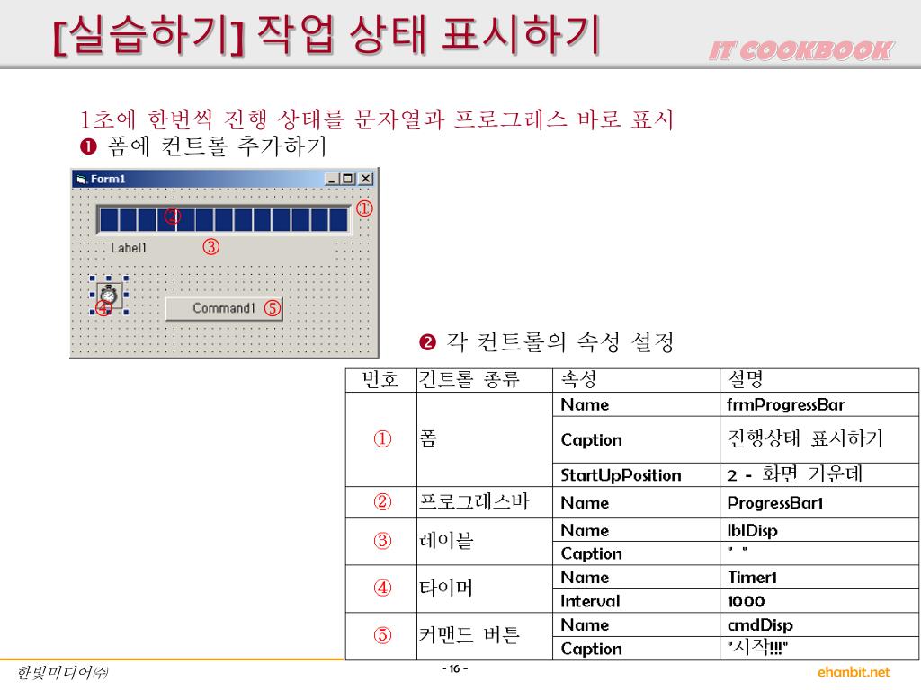The height and width of the screenshot is (690, 921).
Task: Click the 한빛미디어 footer text
Action: [62, 672]
